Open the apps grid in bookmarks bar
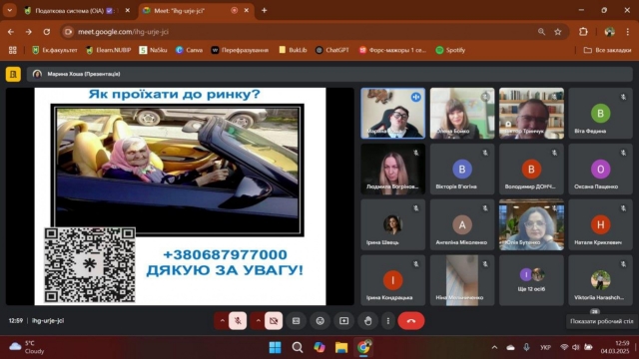Viewport: 639px width, 359px height. click(x=13, y=50)
